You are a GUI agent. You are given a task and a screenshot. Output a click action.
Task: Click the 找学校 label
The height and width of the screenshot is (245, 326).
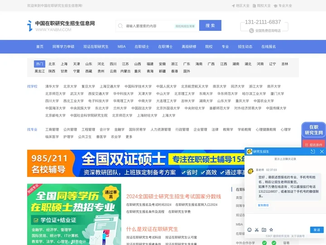coord(32,87)
